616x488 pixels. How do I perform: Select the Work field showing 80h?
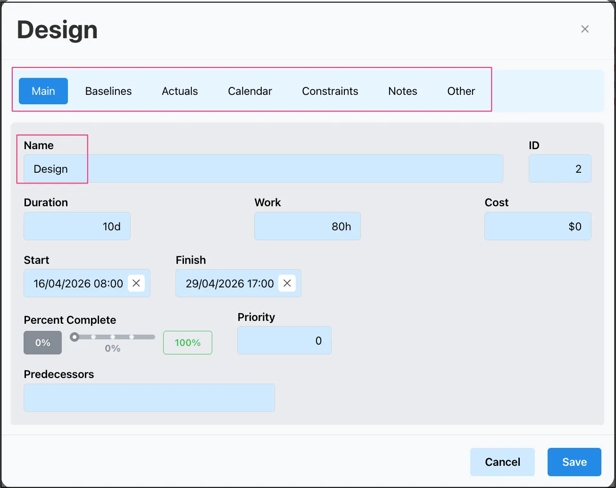(x=308, y=226)
